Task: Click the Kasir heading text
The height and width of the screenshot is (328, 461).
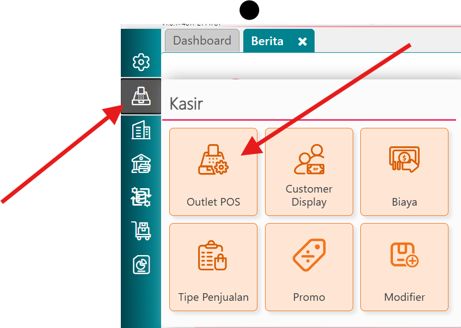Action: pos(186,103)
